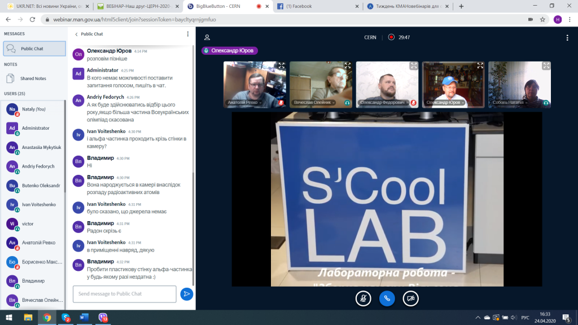Fullscreen the Вячеслав Олейник webcam
The height and width of the screenshot is (325, 578).
click(x=347, y=65)
